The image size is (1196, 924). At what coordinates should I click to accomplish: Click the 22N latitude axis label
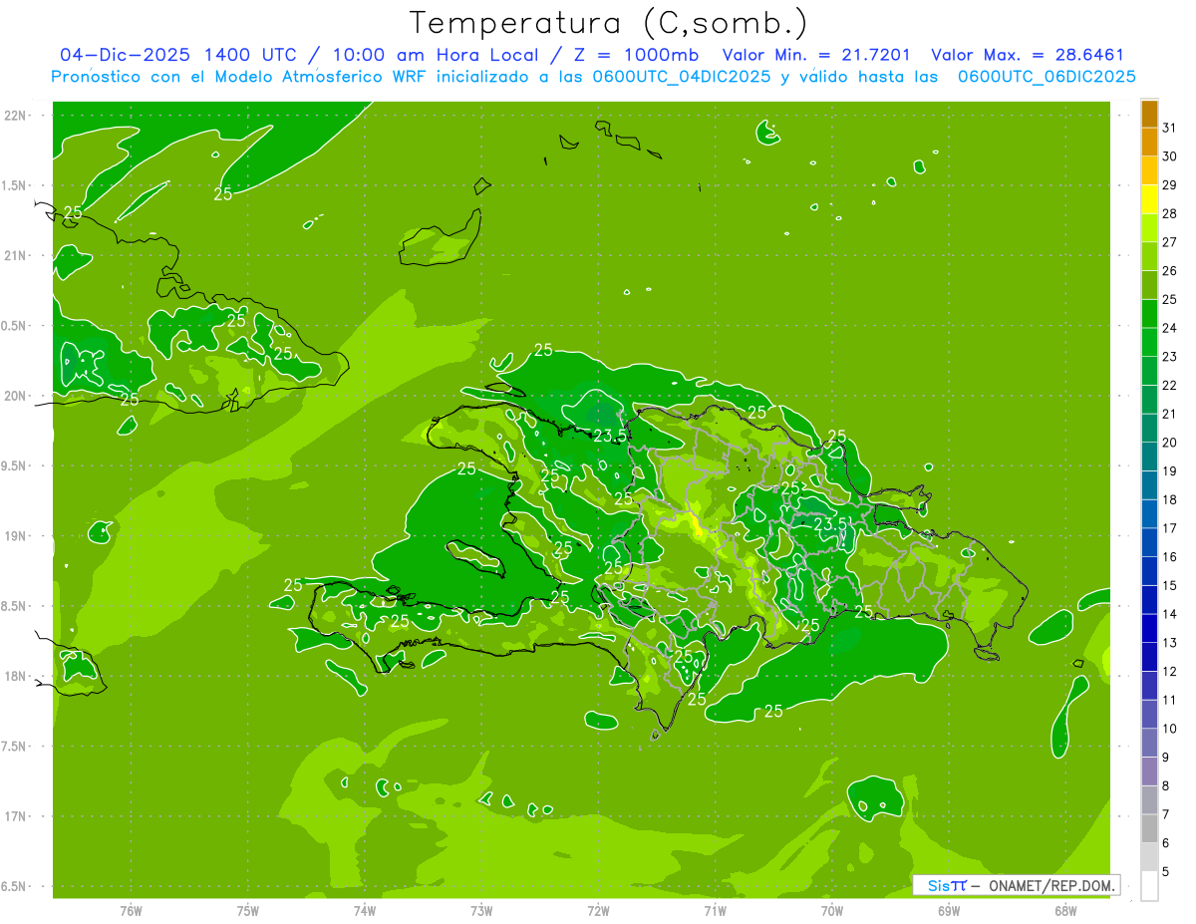(x=14, y=116)
